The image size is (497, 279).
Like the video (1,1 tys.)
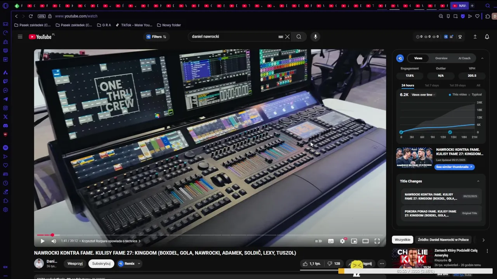(311, 263)
